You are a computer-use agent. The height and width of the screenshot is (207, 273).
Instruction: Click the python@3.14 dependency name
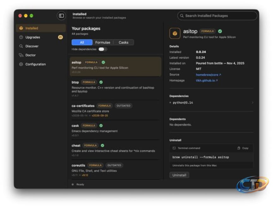point(183,102)
